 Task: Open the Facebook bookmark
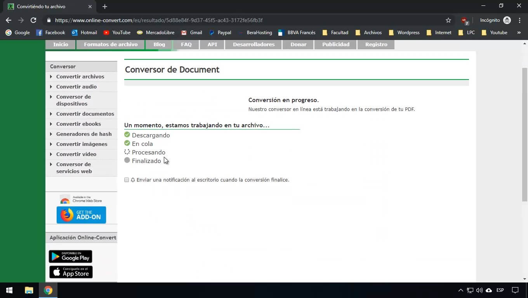[51, 33]
